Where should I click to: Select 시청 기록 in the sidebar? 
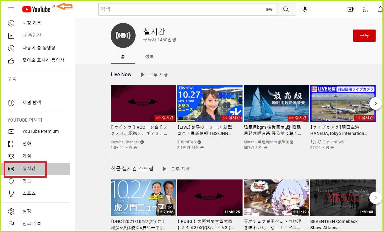32,23
